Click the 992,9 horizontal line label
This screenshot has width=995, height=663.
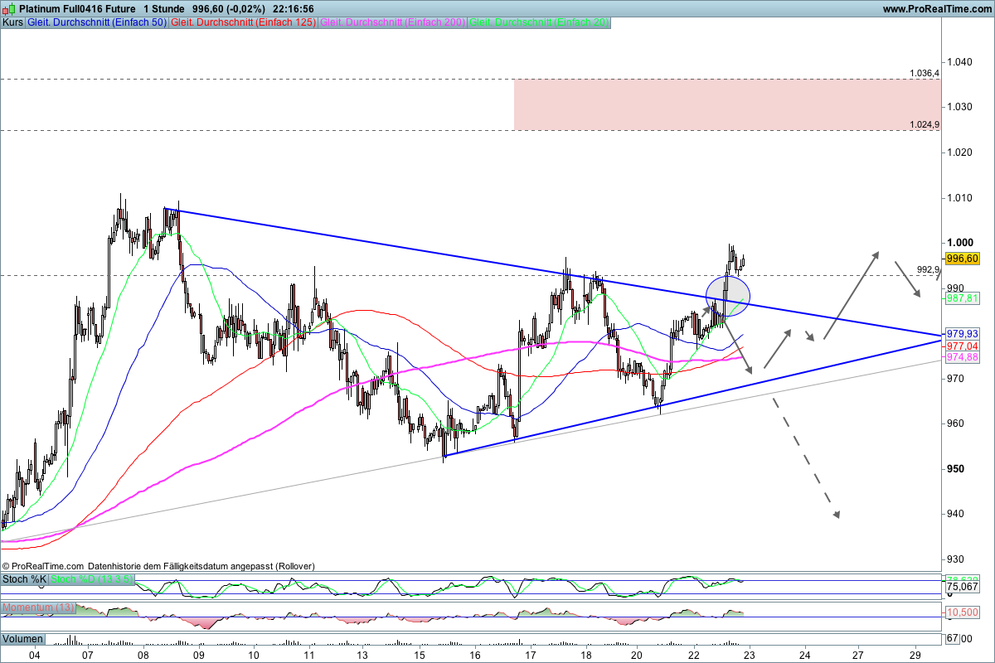(x=928, y=269)
